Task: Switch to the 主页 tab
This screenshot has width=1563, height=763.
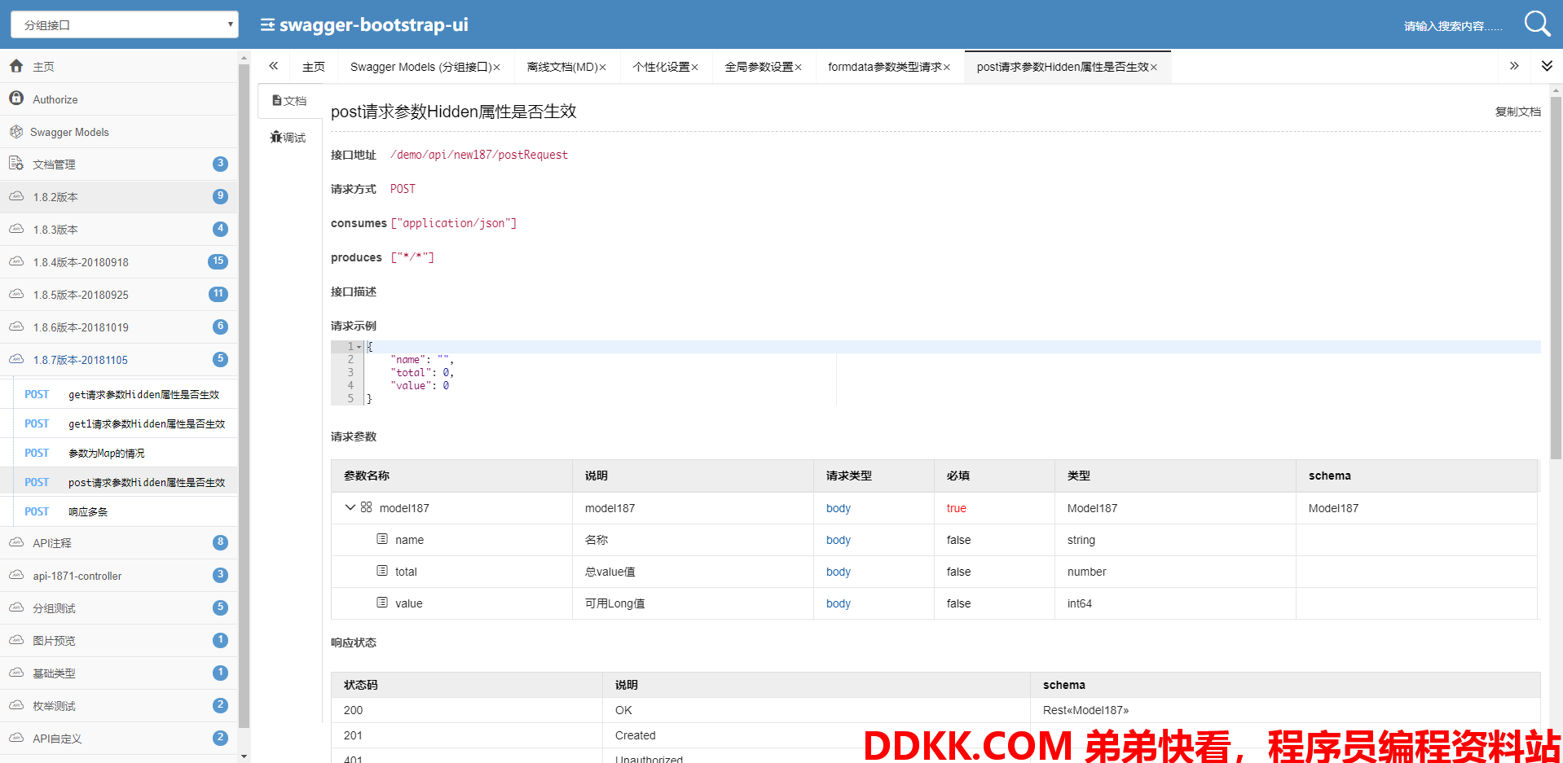Action: (314, 67)
